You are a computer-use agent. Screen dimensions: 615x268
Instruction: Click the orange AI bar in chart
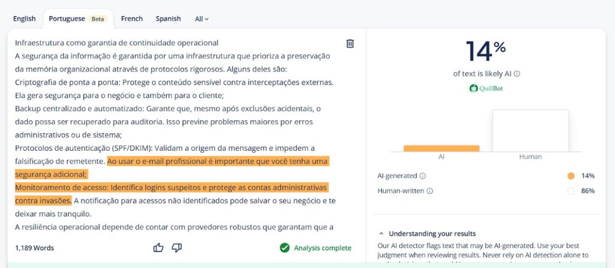[441, 148]
